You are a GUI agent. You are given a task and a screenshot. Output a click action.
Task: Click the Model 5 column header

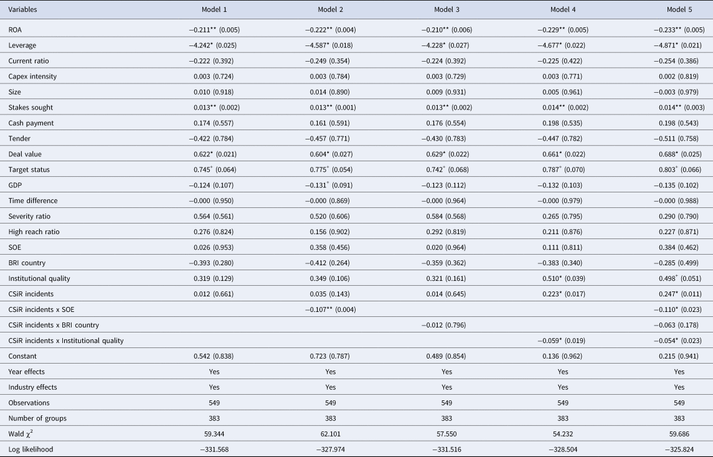pyautogui.click(x=679, y=11)
